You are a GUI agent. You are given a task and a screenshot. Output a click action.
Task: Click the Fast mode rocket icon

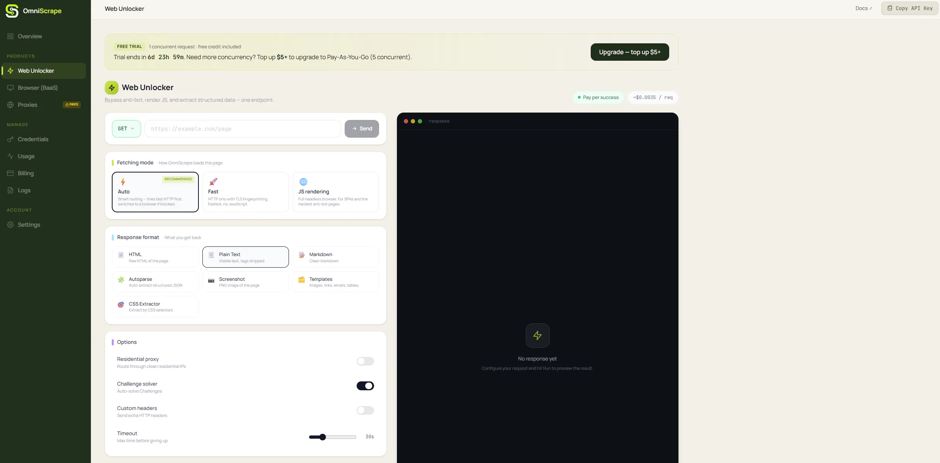[213, 182]
